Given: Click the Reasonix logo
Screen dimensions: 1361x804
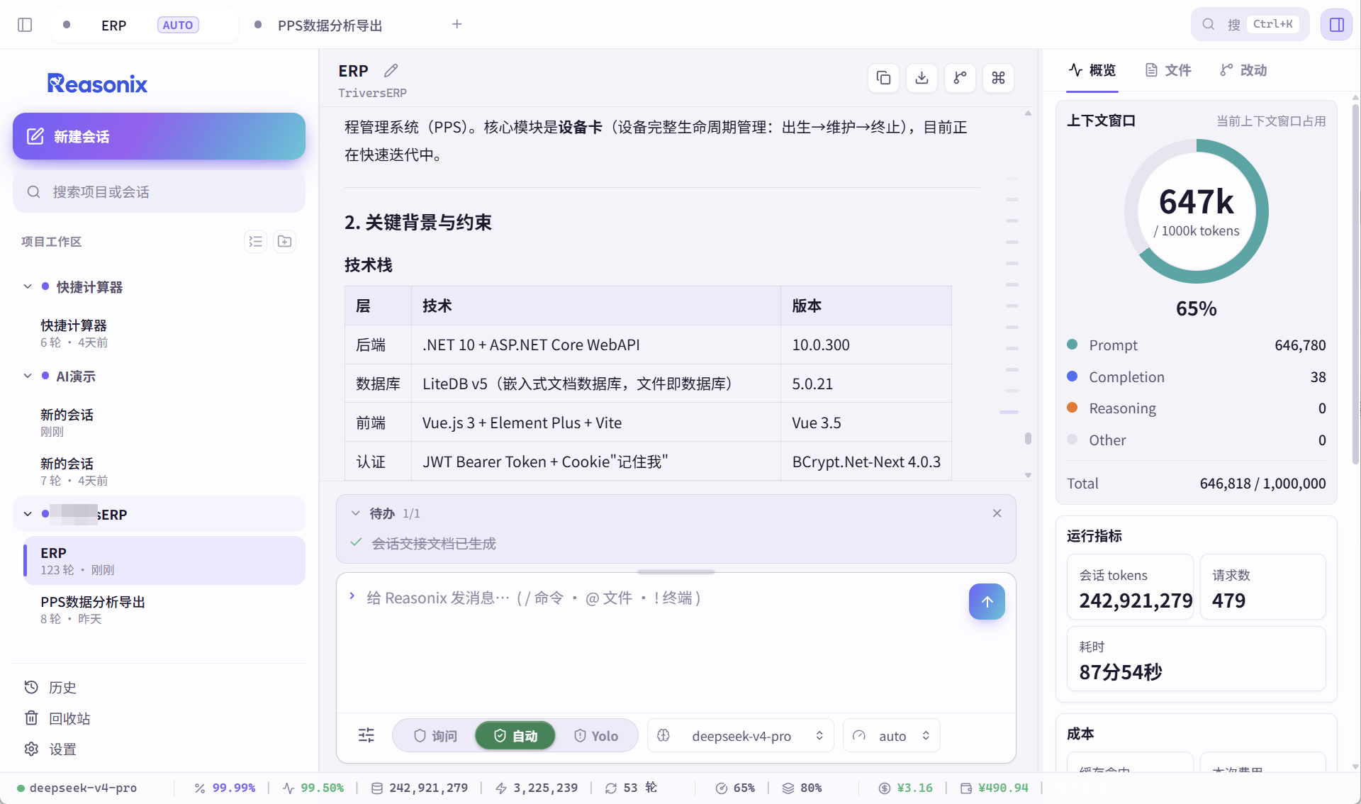Looking at the screenshot, I should coord(97,84).
